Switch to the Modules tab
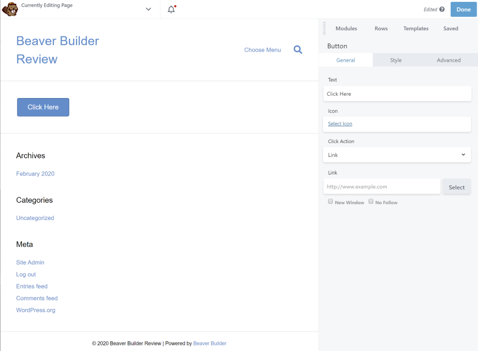The height and width of the screenshot is (351, 478). pyautogui.click(x=346, y=28)
